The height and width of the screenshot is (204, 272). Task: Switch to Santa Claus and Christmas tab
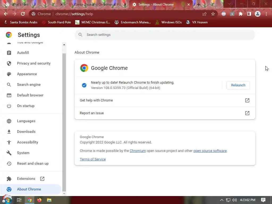[x=98, y=5]
